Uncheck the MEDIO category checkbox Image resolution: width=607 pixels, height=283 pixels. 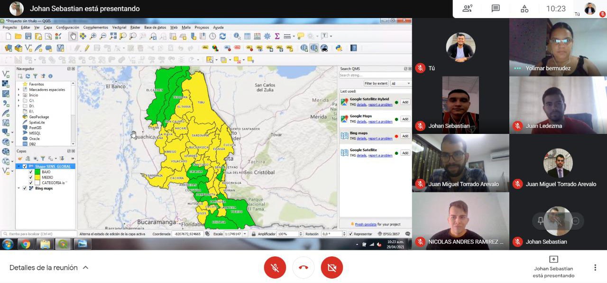[31, 177]
